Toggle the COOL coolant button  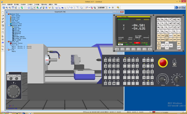point(144,60)
